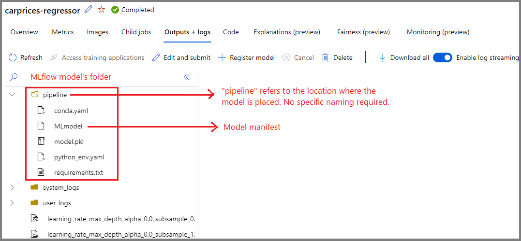The height and width of the screenshot is (241, 521).
Task: Collapse the pipeline folder chevron
Action: point(12,95)
